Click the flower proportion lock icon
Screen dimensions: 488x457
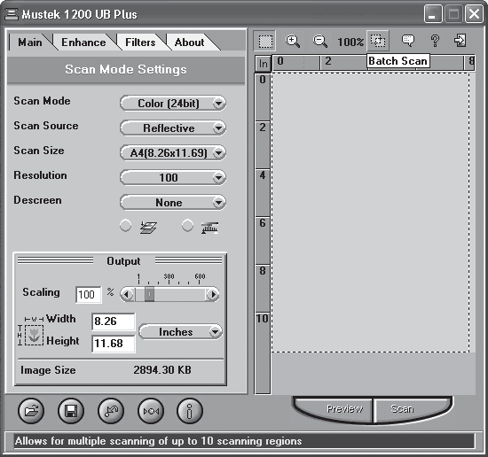(x=34, y=336)
